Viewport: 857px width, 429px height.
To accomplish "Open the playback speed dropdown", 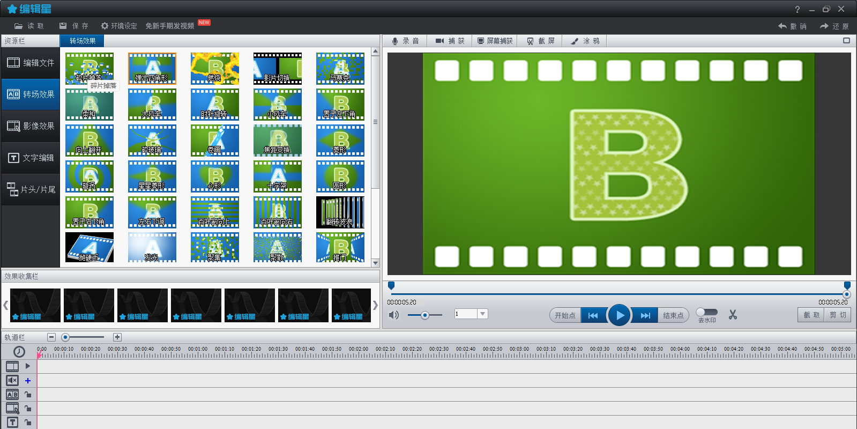I will click(482, 314).
